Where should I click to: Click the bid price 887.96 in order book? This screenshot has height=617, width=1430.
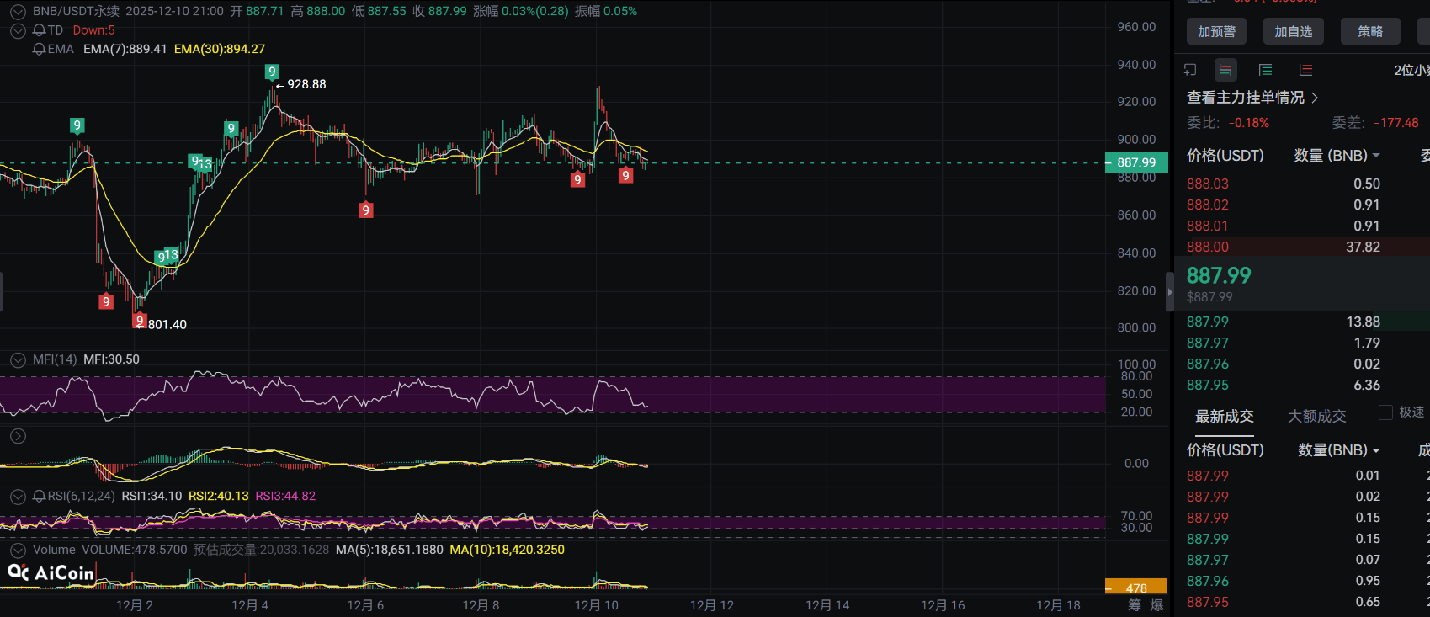coord(1208,364)
